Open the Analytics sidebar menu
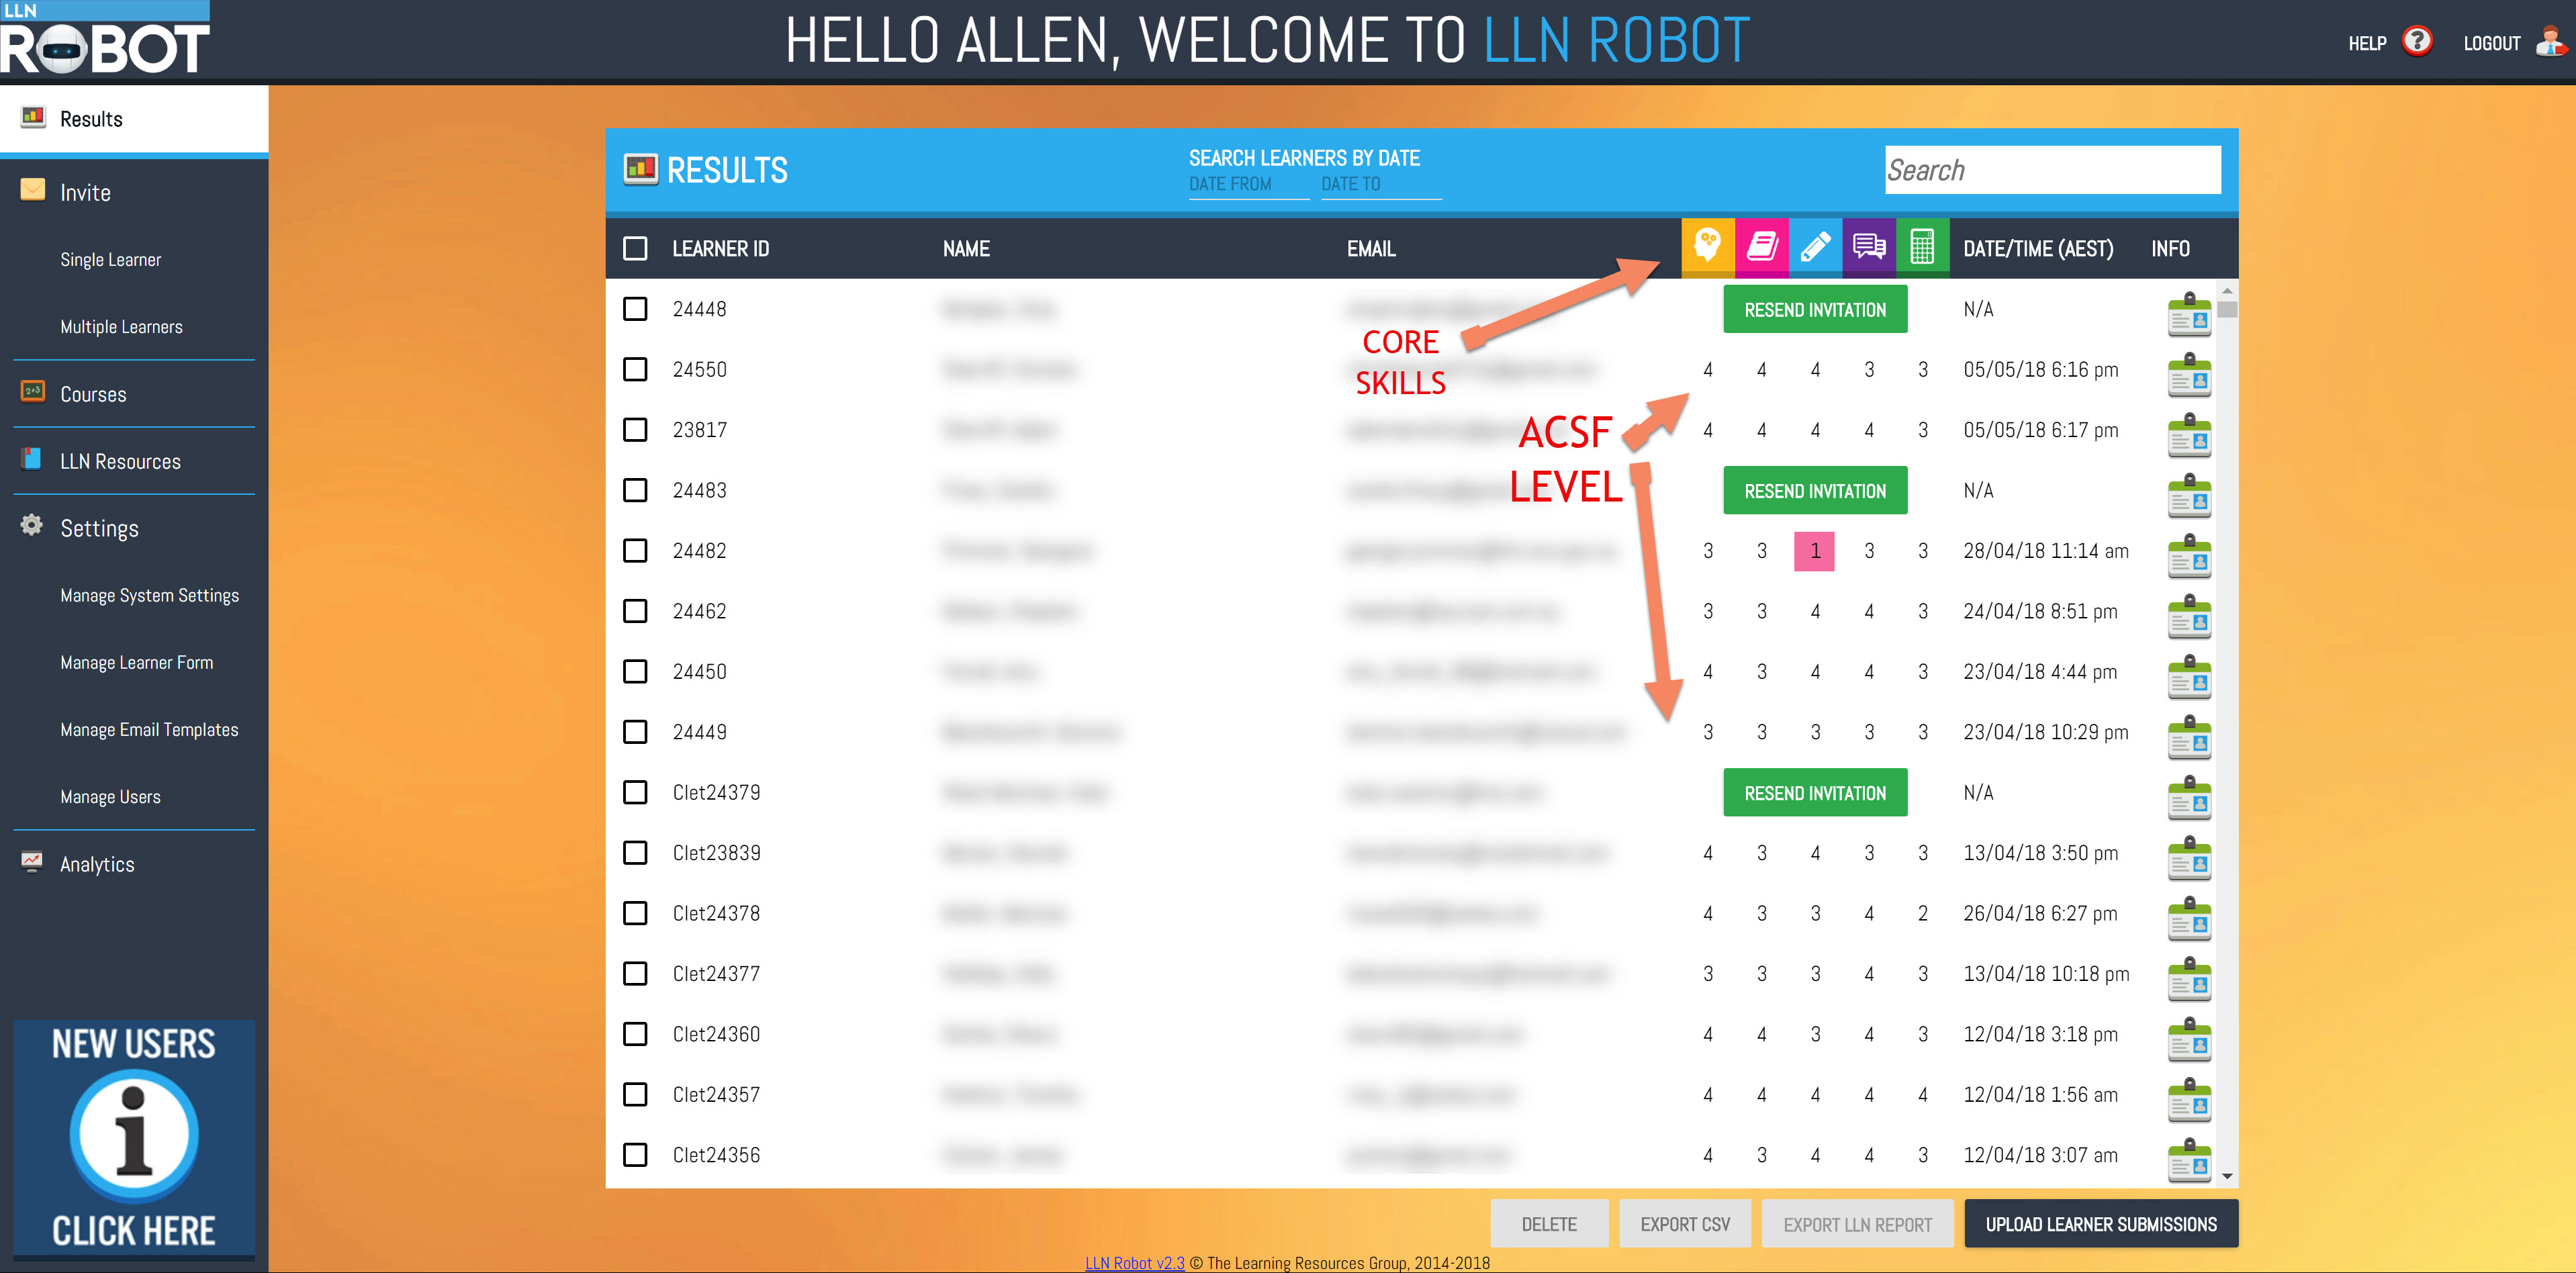The image size is (2576, 1273). (134, 864)
